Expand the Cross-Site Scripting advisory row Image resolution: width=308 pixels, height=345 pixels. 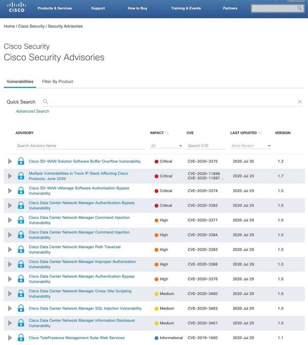(x=10, y=294)
